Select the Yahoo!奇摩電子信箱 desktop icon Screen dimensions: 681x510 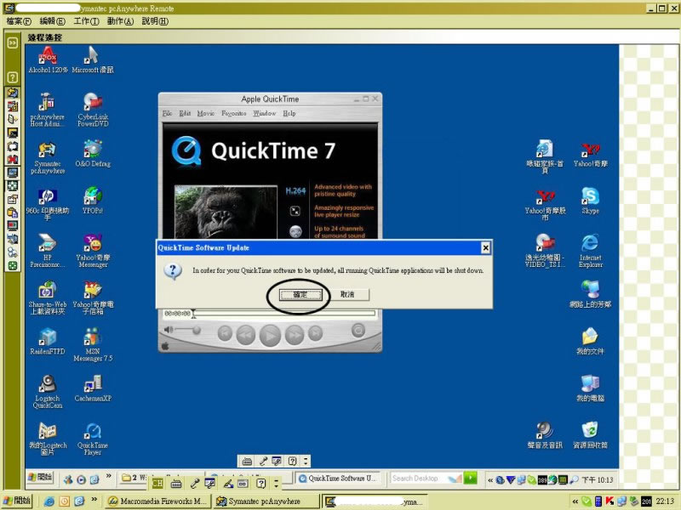pos(93,298)
